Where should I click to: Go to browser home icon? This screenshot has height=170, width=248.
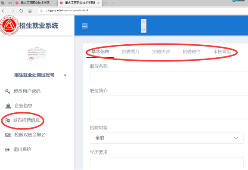[30, 11]
